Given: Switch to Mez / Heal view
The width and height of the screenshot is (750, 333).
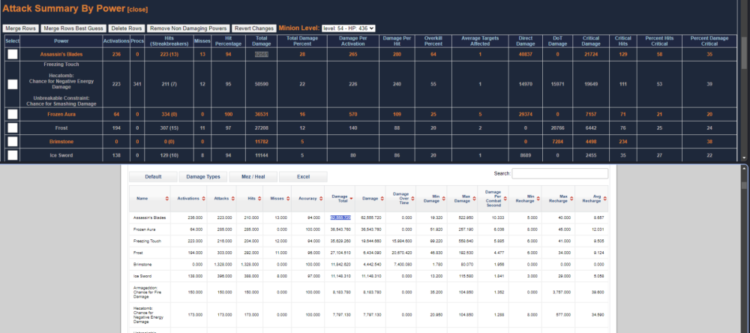Looking at the screenshot, I should point(253,177).
